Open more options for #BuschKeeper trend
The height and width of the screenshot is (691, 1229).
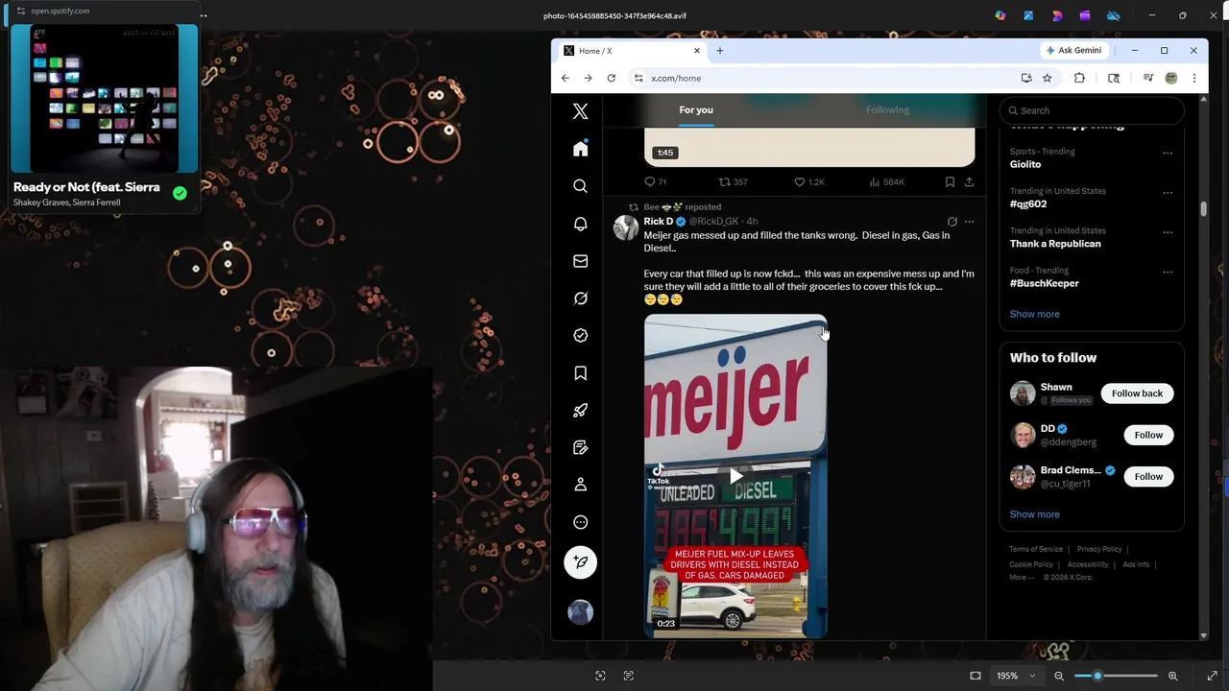(x=1168, y=272)
